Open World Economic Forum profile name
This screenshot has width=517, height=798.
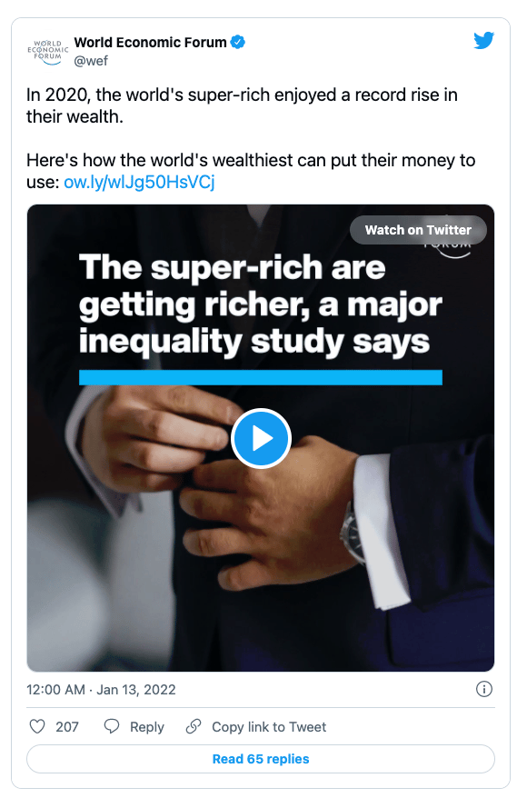tap(150, 42)
